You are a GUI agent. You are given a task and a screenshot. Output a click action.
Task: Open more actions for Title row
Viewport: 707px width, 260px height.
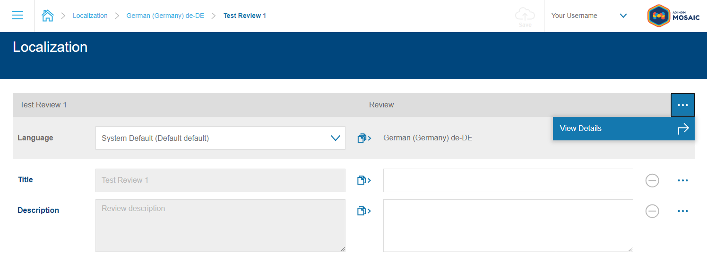pyautogui.click(x=682, y=180)
